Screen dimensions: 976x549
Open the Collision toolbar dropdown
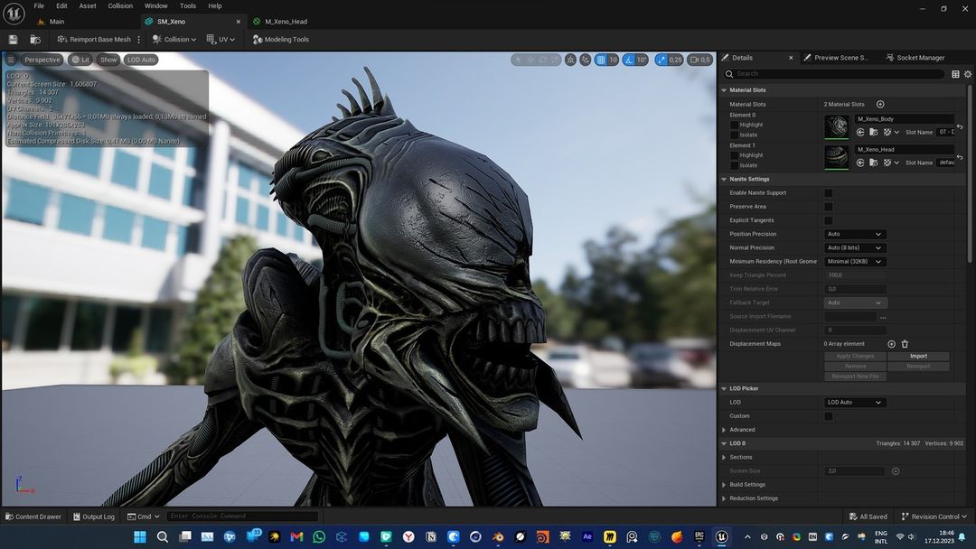174,39
